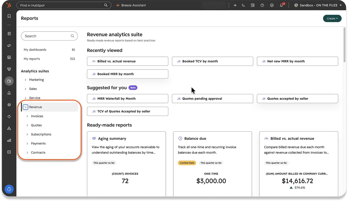Viewport: 348px width, 201px height.
Task: Open the Aging summary ready-made report card
Action: click(x=126, y=164)
